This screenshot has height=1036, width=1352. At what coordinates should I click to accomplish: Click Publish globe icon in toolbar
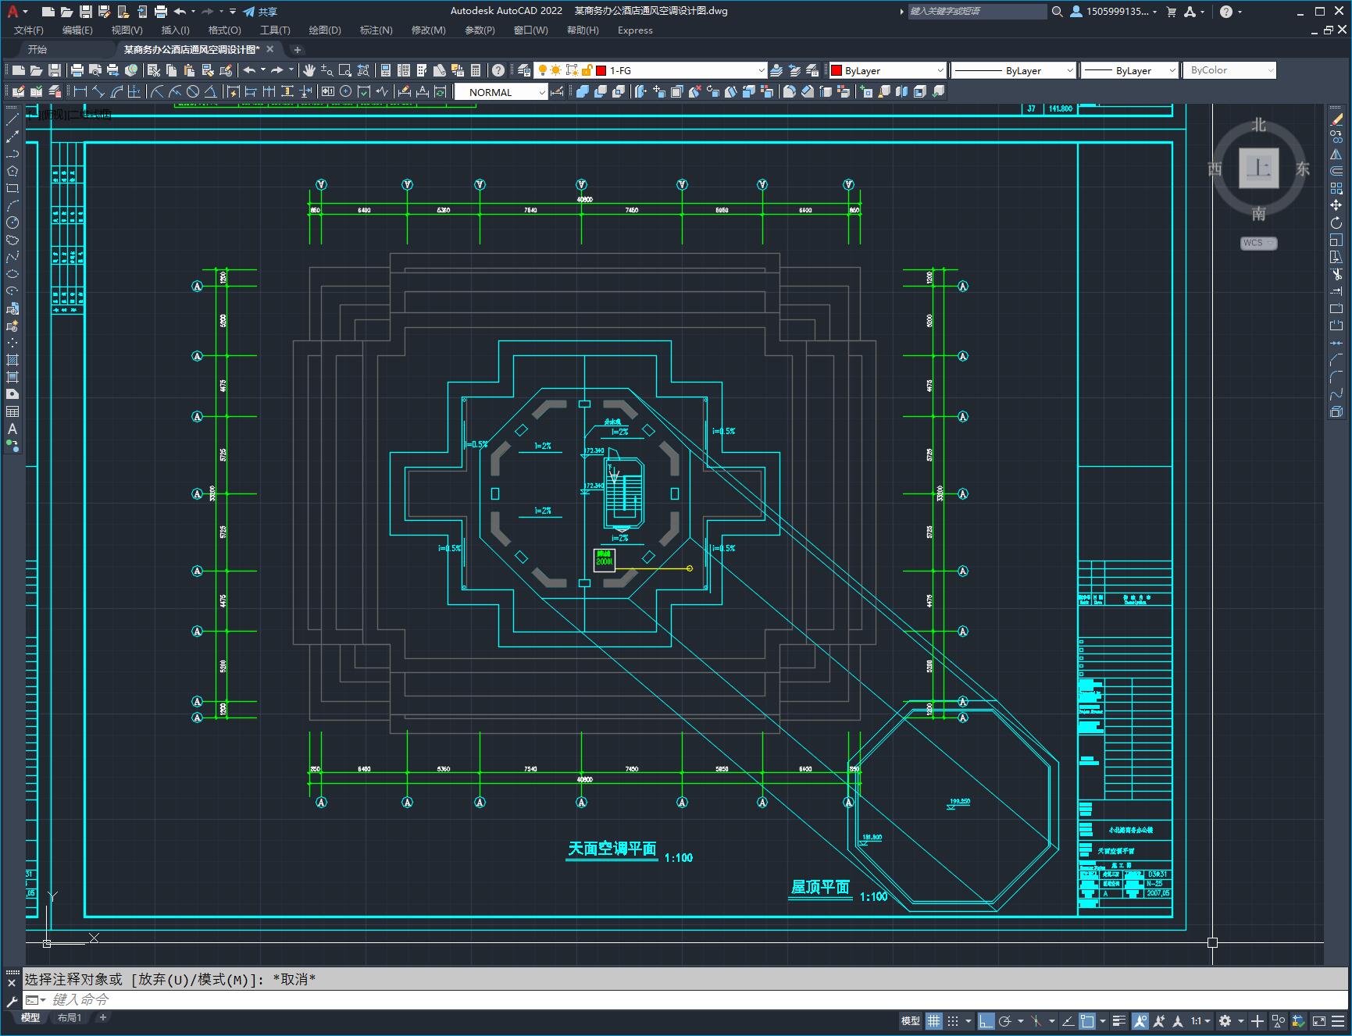click(131, 70)
